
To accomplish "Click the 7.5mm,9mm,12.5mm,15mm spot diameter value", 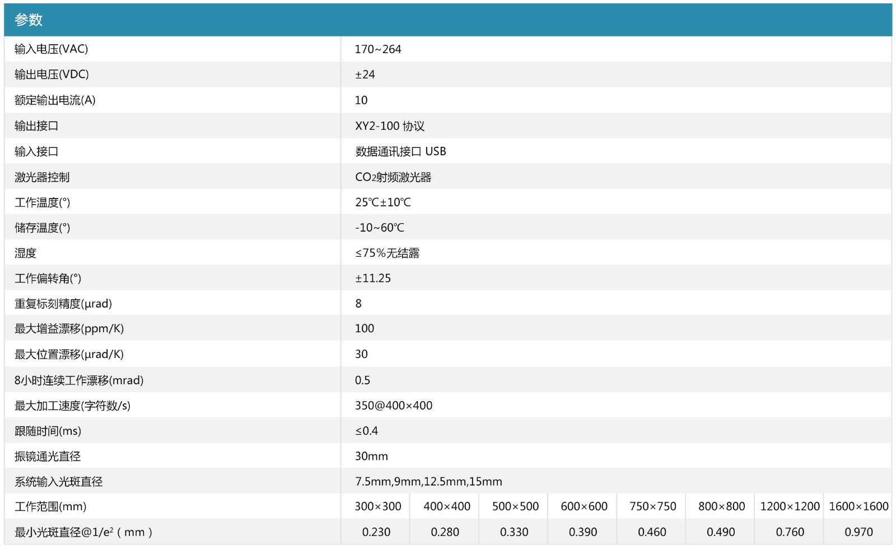I will 428,482.
